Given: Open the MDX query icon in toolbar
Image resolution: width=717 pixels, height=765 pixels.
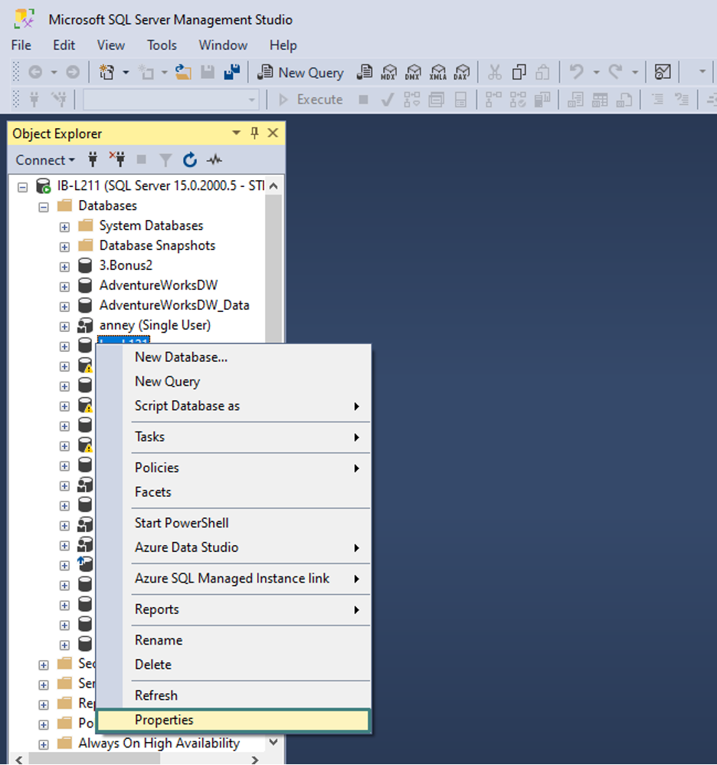Looking at the screenshot, I should [388, 72].
